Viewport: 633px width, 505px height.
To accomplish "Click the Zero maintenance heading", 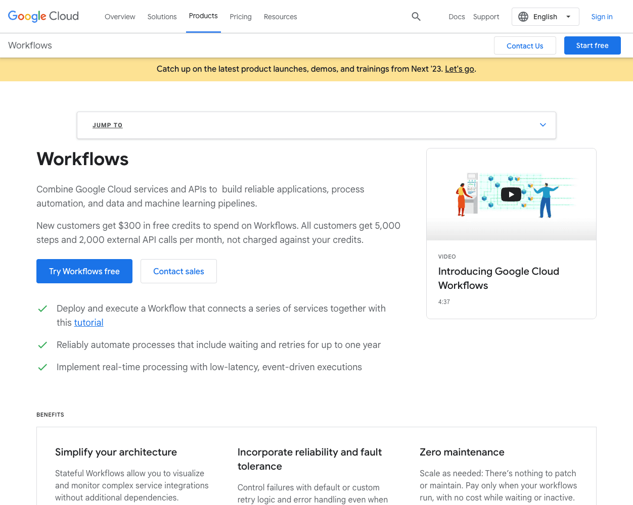I will (x=462, y=452).
